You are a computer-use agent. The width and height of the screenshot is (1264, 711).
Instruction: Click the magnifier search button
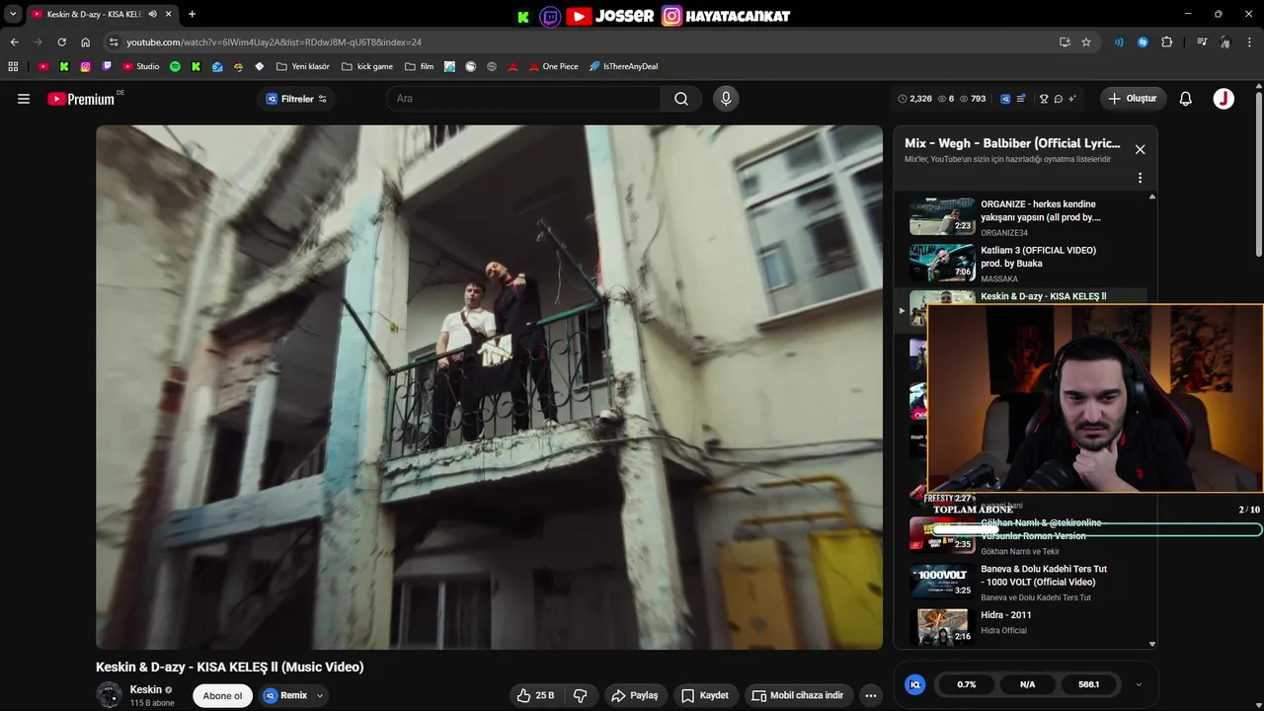(681, 99)
